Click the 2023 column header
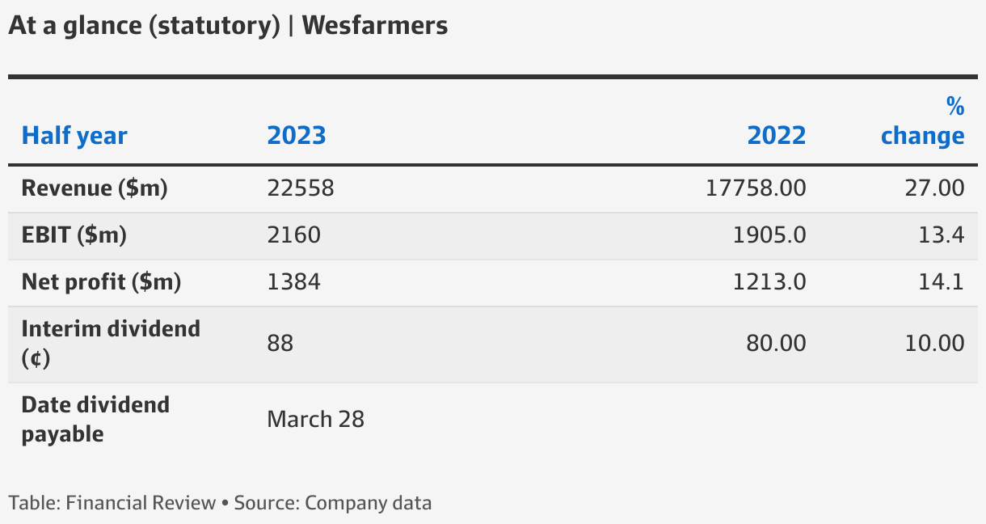 (x=297, y=135)
